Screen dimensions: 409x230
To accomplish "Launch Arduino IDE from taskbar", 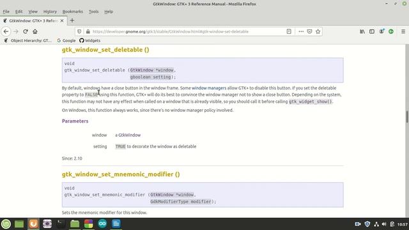I will pyautogui.click(x=102, y=224).
